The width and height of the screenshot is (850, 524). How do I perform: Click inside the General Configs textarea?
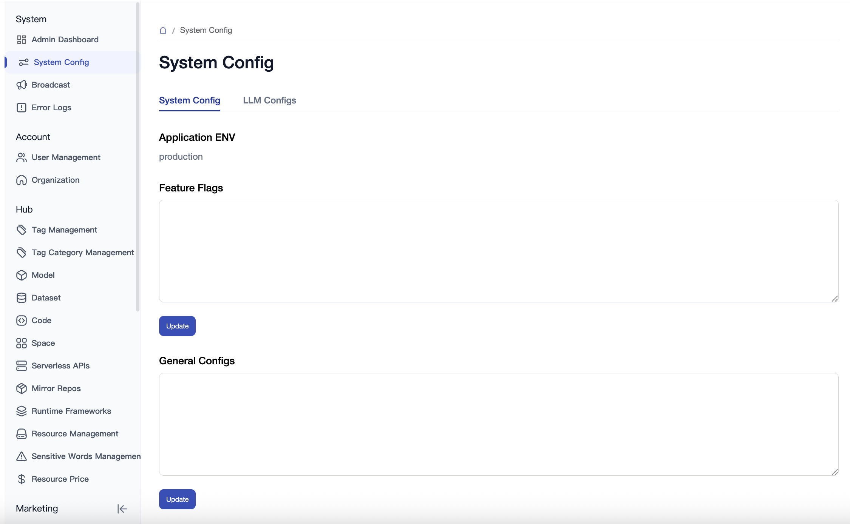coord(498,424)
